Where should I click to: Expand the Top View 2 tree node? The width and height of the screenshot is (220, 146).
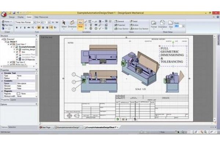pos(8,62)
